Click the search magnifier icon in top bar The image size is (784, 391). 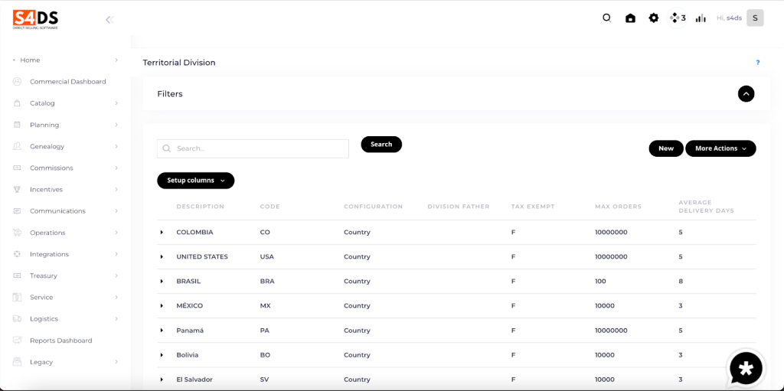coord(606,18)
